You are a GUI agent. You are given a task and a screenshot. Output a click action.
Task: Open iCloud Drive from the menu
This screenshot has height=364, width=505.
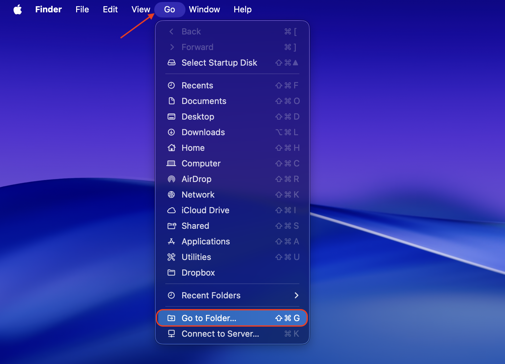tap(232, 210)
